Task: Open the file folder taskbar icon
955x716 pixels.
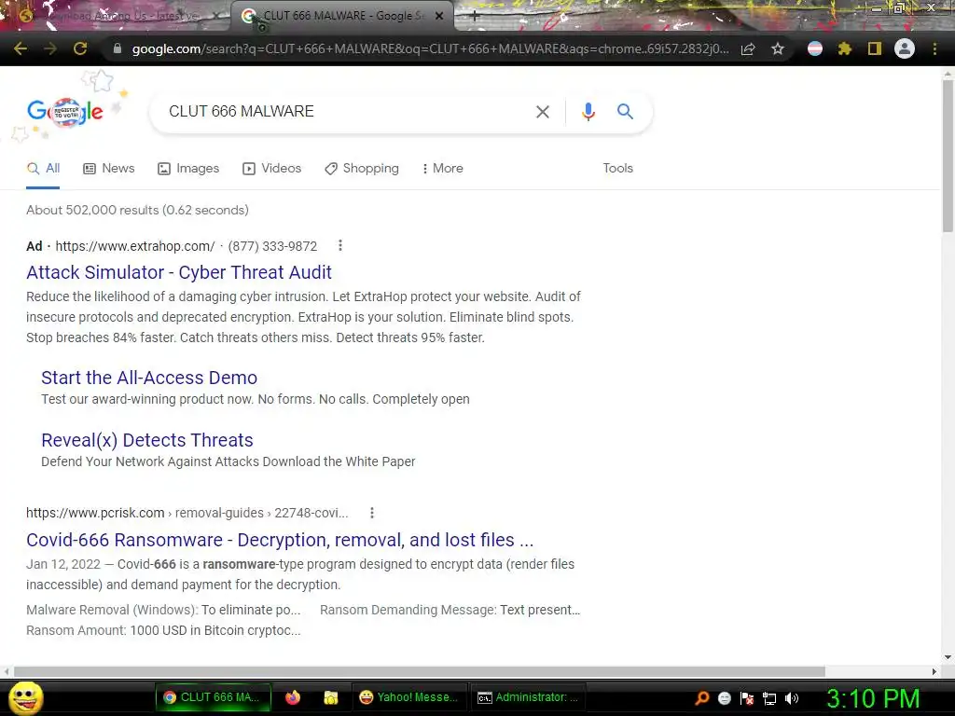Action: click(331, 697)
